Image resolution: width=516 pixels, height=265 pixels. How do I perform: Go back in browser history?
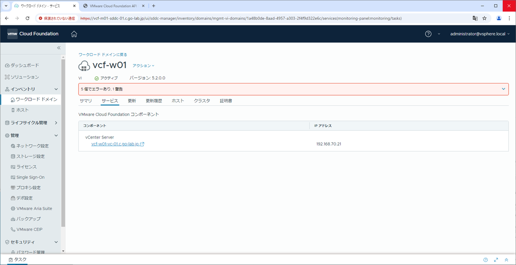7,18
